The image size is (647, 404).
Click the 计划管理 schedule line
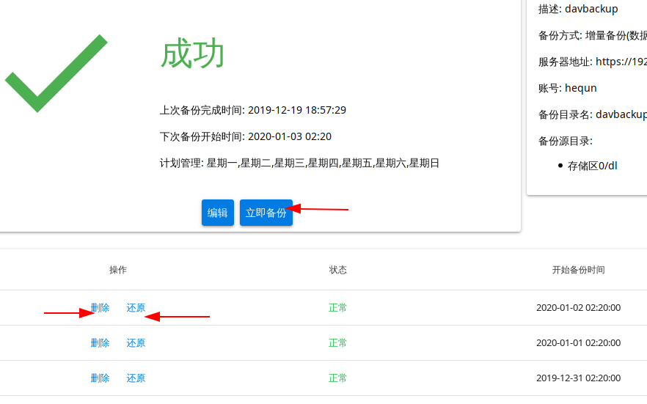point(299,163)
